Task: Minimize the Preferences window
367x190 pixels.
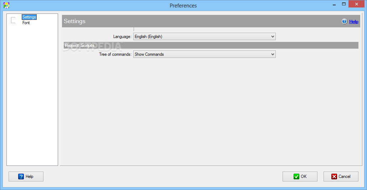Action: pyautogui.click(x=334, y=4)
